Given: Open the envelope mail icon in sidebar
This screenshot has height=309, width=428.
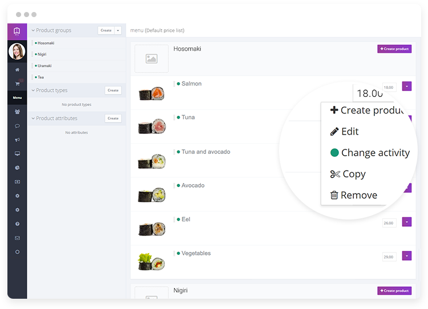Looking at the screenshot, I should pyautogui.click(x=17, y=238).
